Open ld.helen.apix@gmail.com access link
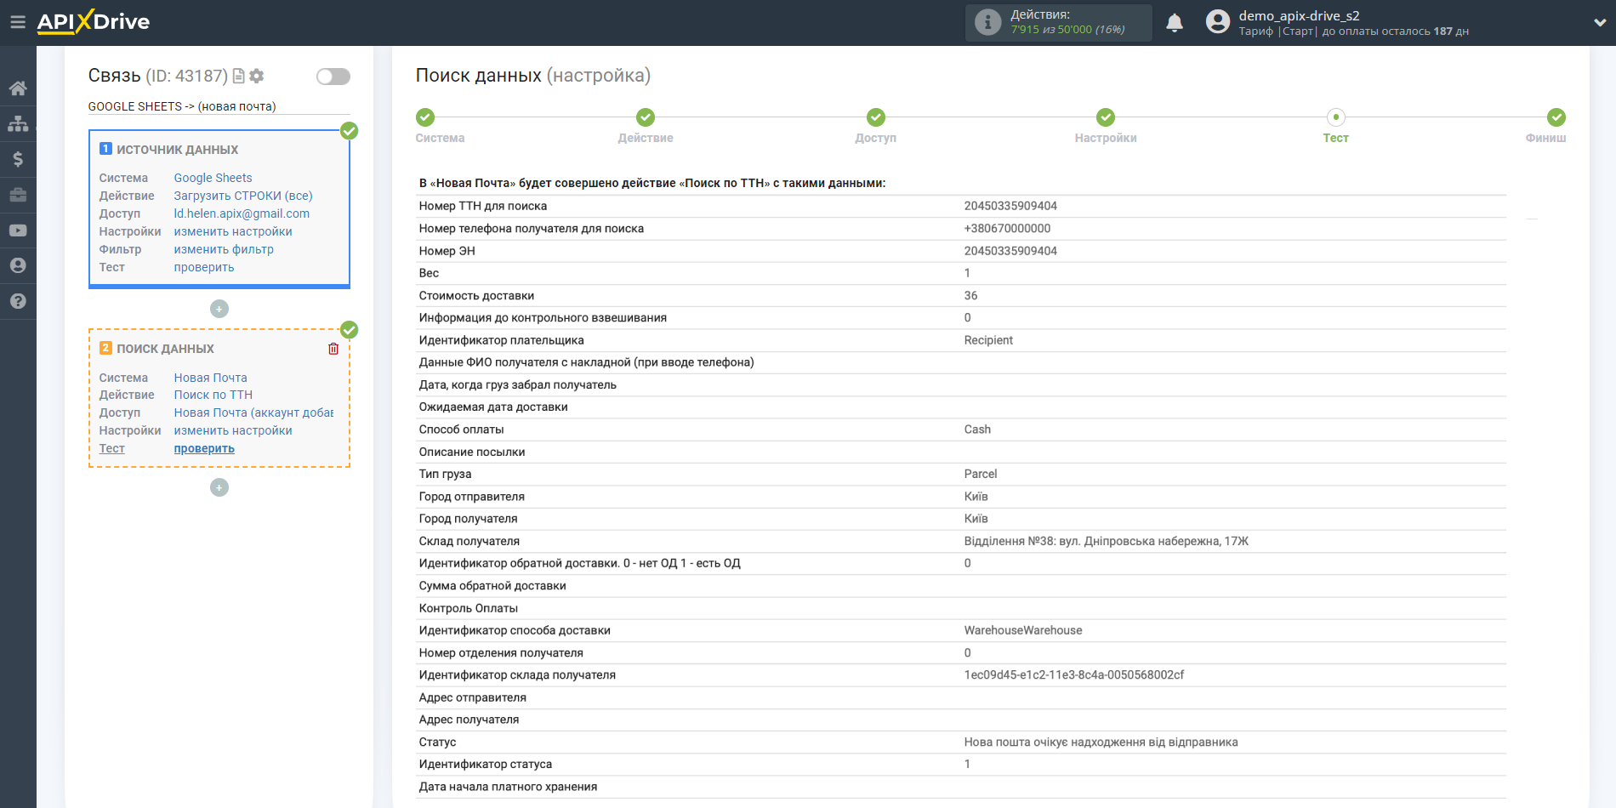 coord(242,213)
